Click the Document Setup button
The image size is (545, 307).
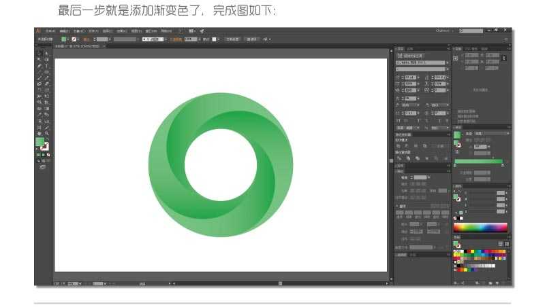pyautogui.click(x=231, y=39)
